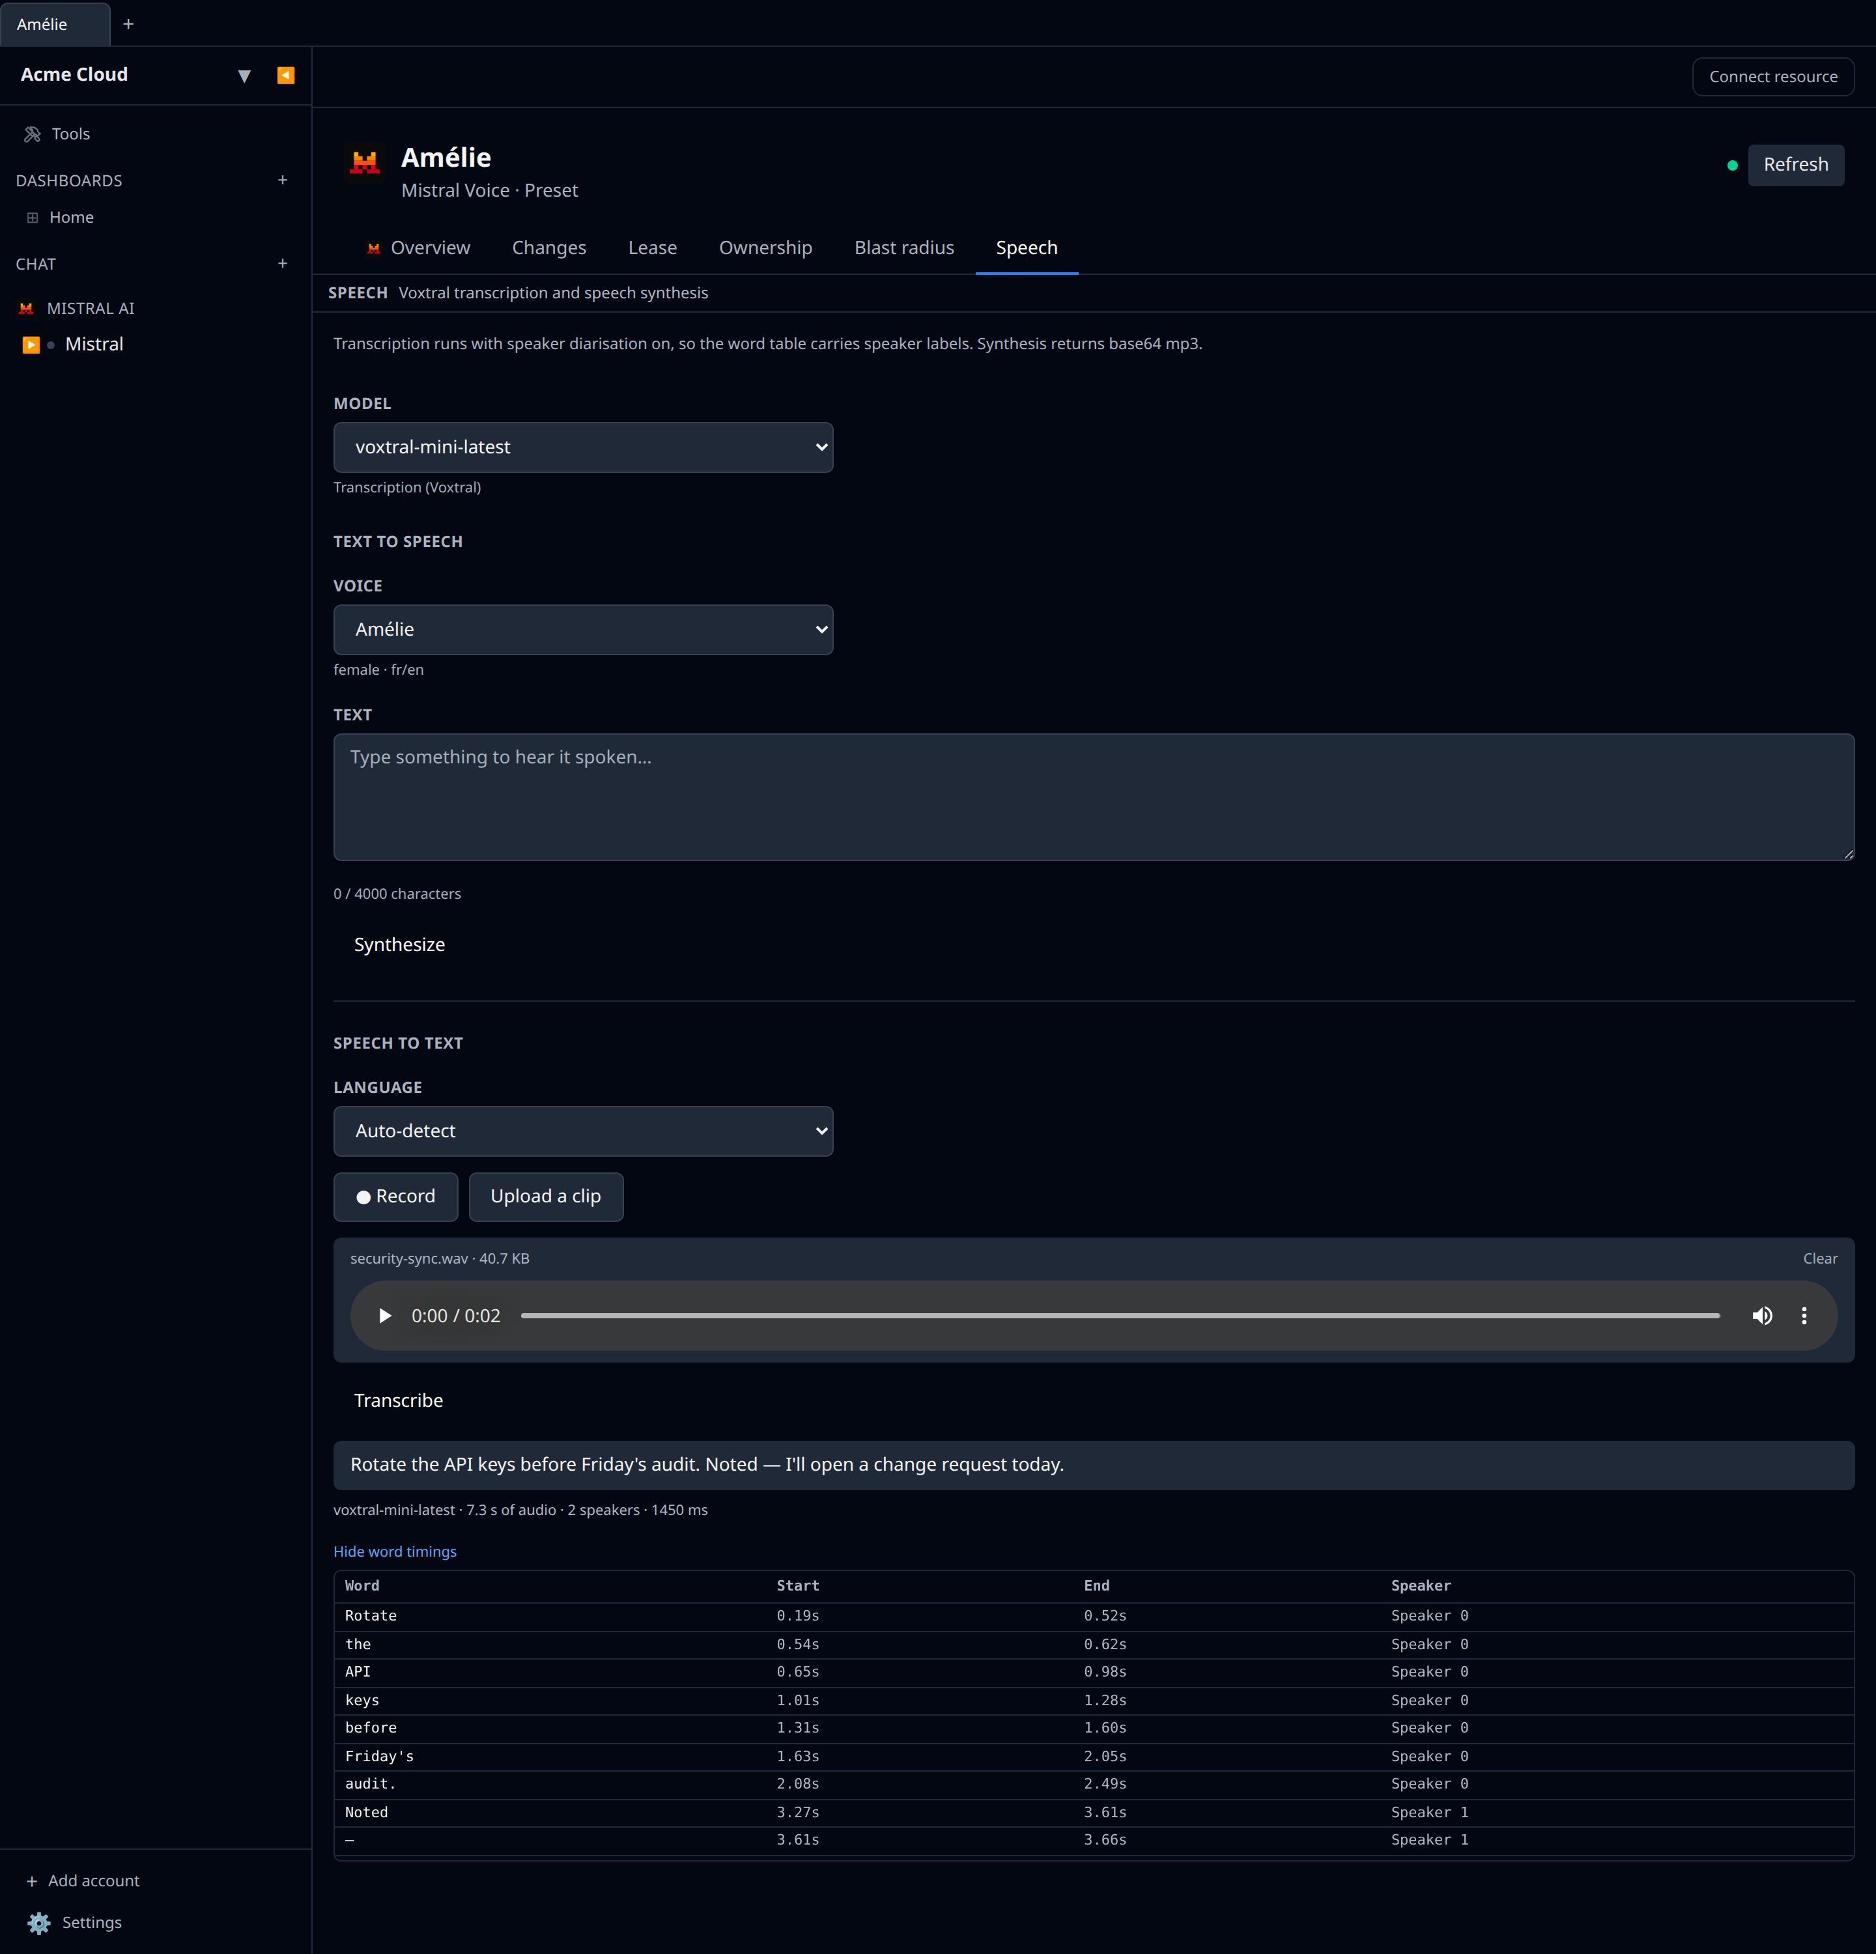
Task: Select the Speech tab
Action: tap(1027, 248)
